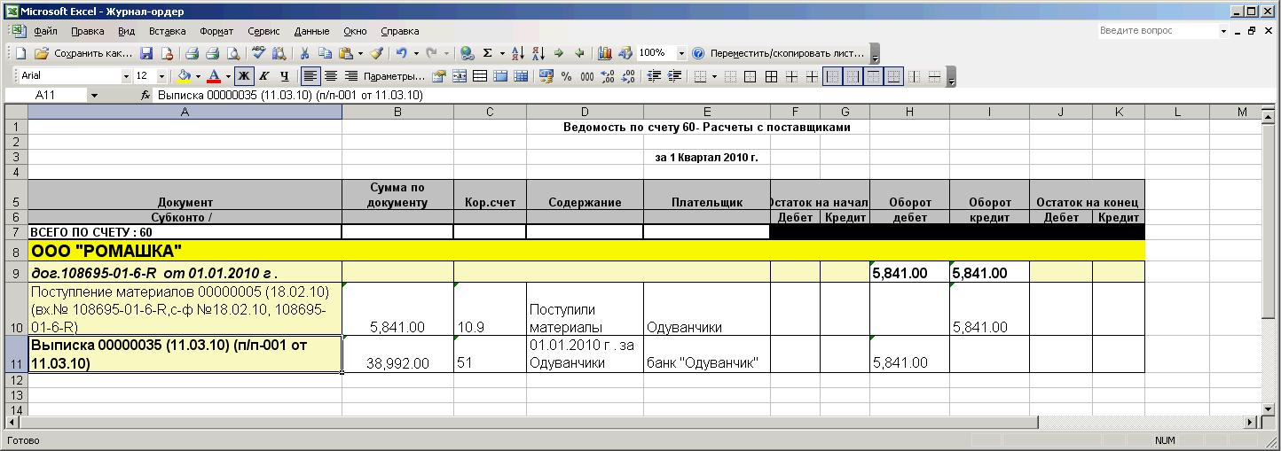Image resolution: width=1281 pixels, height=451 pixels.
Task: Sort ascending А to Я
Action: [x=519, y=53]
